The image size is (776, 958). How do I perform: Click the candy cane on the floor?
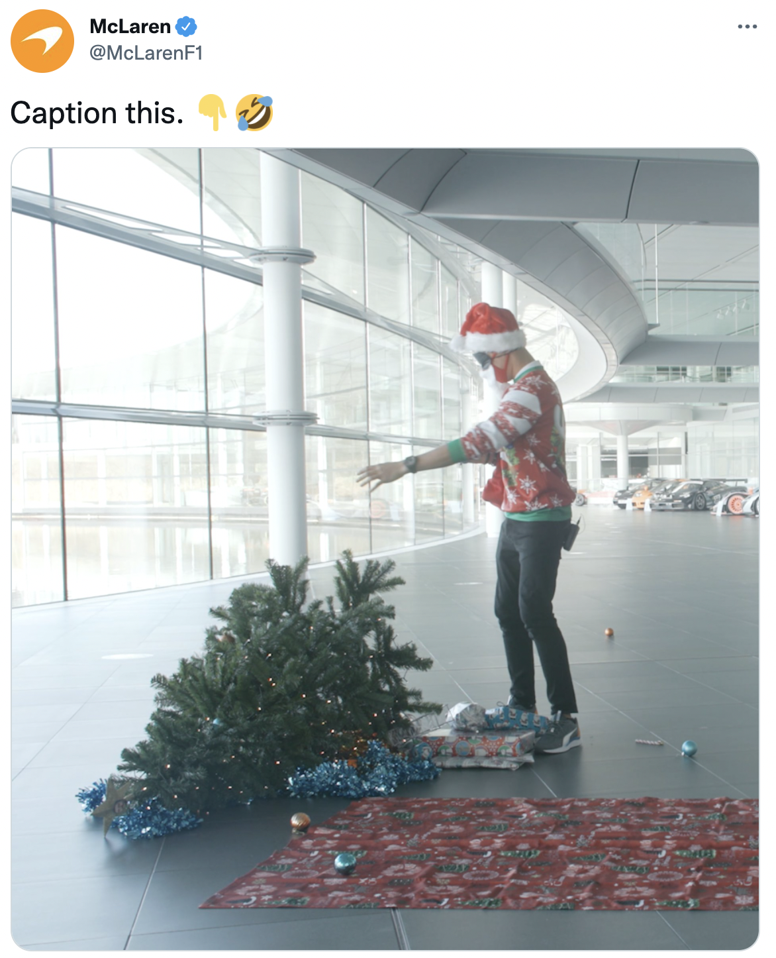649,742
